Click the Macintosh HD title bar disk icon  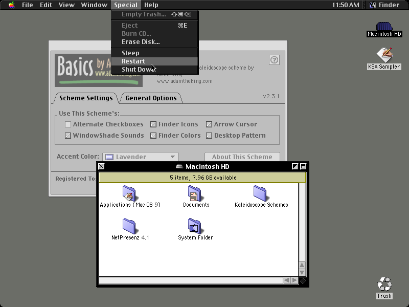(179, 167)
